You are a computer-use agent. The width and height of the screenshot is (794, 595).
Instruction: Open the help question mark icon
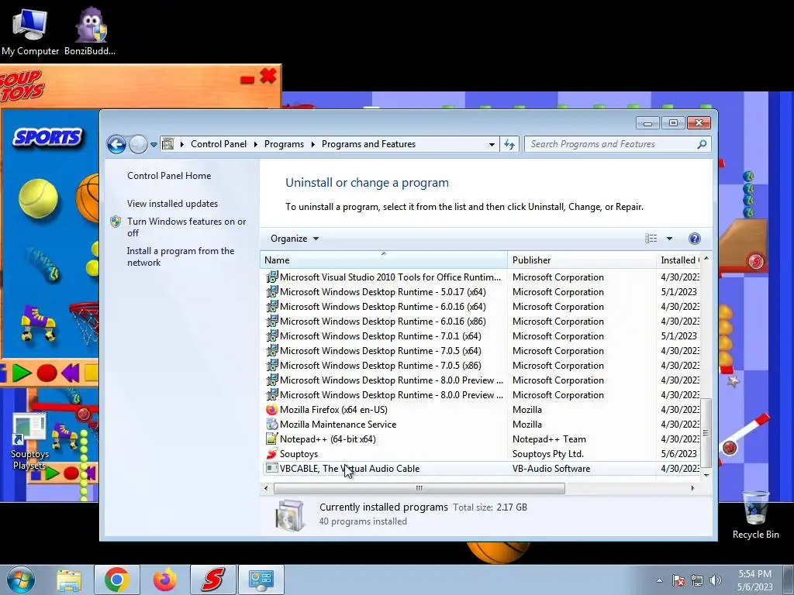695,239
